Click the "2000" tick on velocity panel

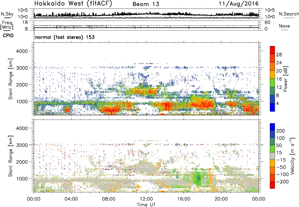pyautogui.click(x=22, y=162)
